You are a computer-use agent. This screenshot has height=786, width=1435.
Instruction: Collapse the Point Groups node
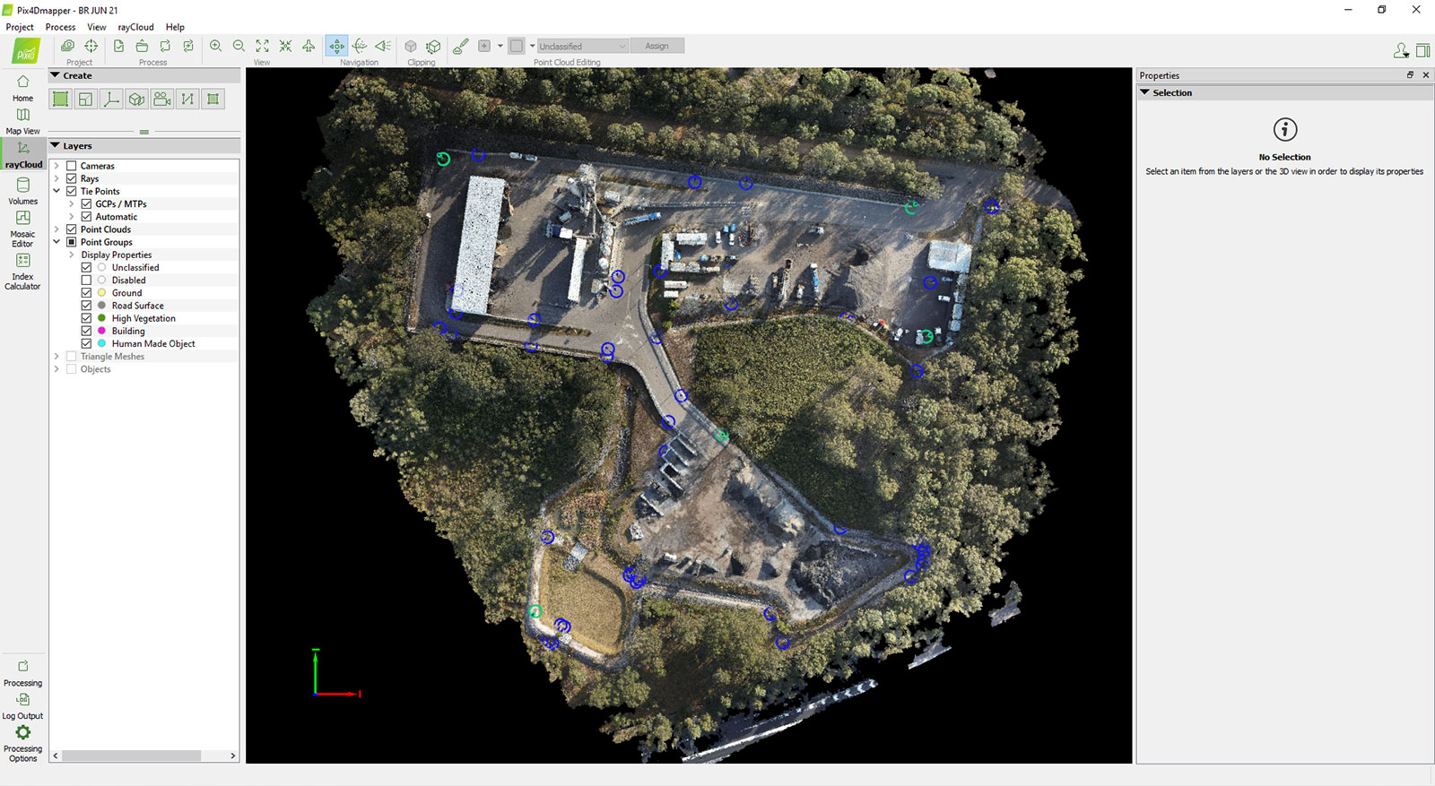click(57, 242)
